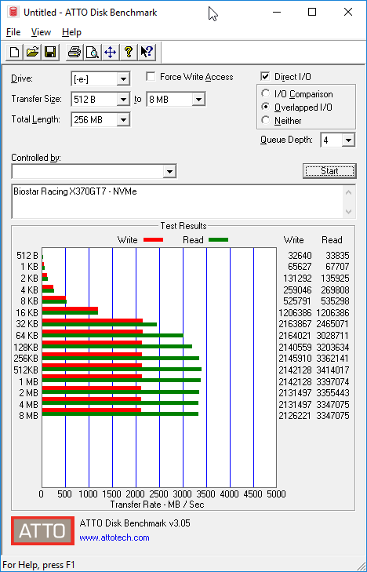The width and height of the screenshot is (367, 572).
Task: Open a file with the folder icon
Action: (x=32, y=52)
